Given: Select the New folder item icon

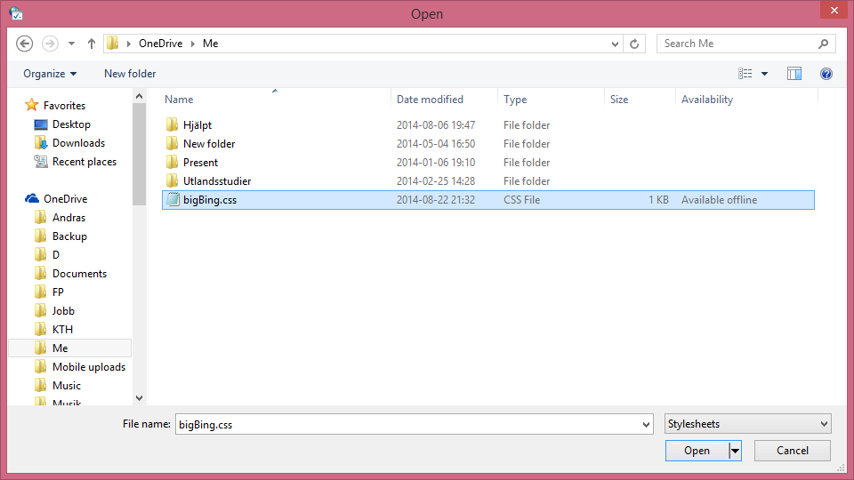Looking at the screenshot, I should point(172,144).
